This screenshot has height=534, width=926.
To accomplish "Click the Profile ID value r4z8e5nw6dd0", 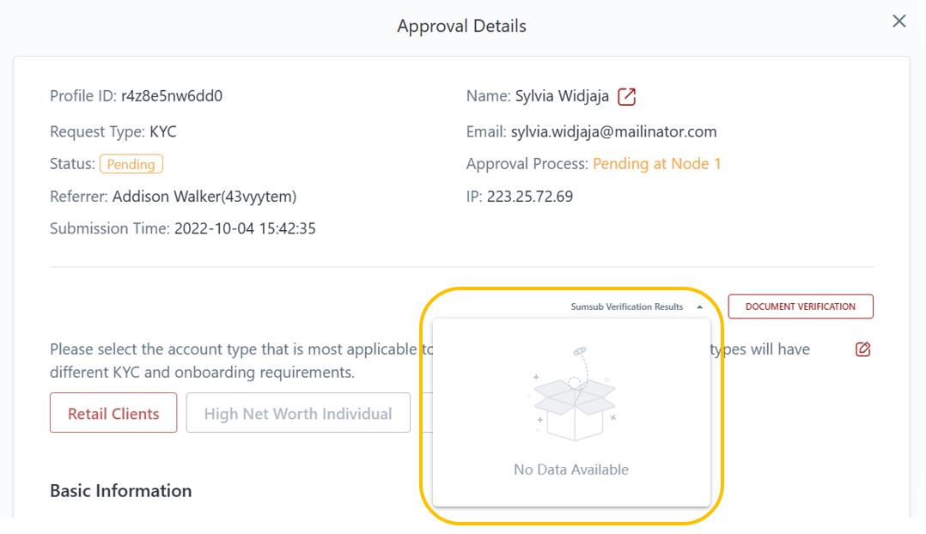I will [x=172, y=96].
